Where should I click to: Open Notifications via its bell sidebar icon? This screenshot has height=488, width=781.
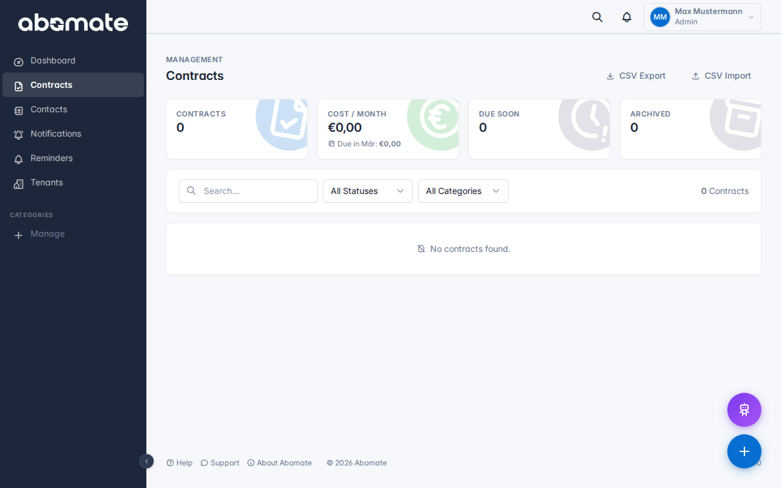point(18,134)
